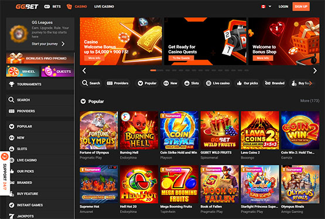Click Pragmatic Play under Fortune of Olympus
Viewport: 325px width, 219px height.
(91, 158)
